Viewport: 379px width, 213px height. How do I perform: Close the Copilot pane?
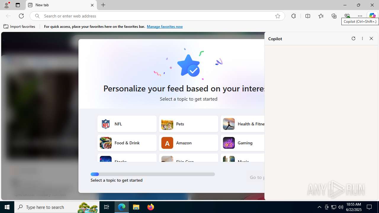[x=371, y=38]
